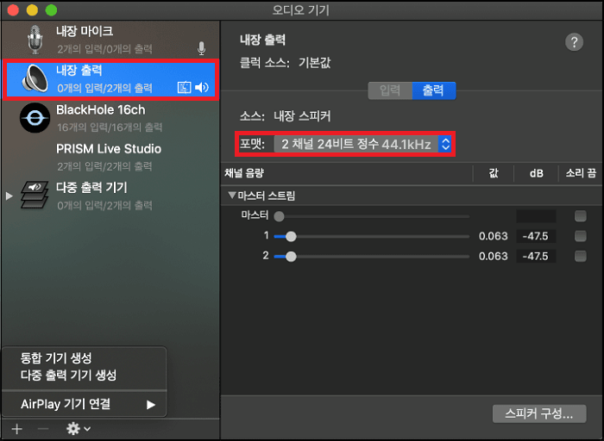Click the default input microphone indicator icon
Screen dimensions: 604x441
(201, 48)
